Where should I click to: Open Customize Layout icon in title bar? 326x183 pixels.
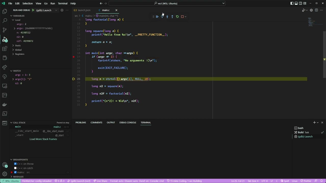[x=305, y=3]
